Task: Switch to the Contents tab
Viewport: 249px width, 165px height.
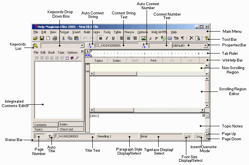Action: click(x=45, y=125)
